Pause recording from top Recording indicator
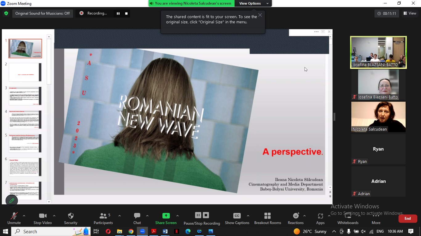The width and height of the screenshot is (421, 236). (118, 13)
